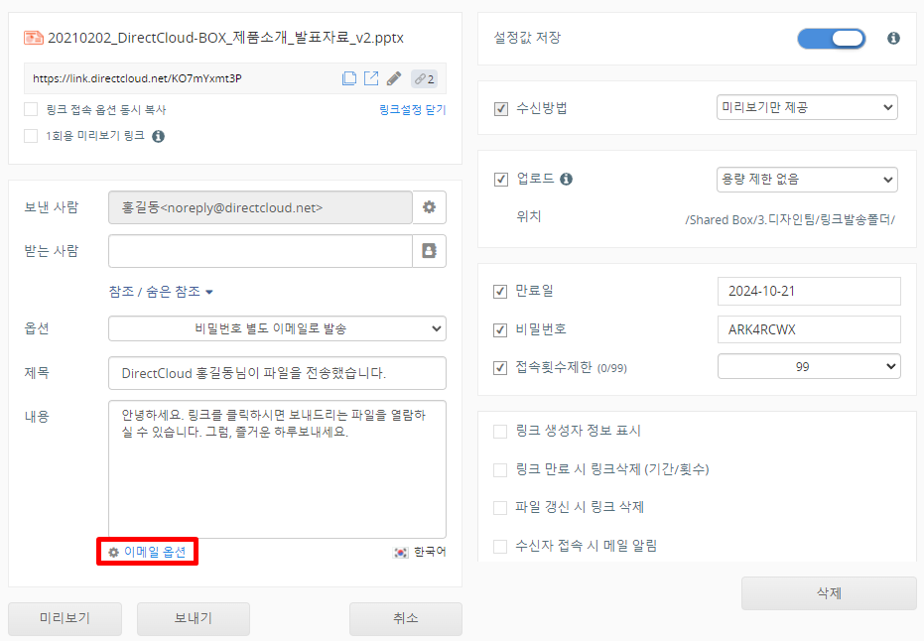
Task: Check the 링크 접속 옵션 동시 복사 box
Action: point(31,109)
